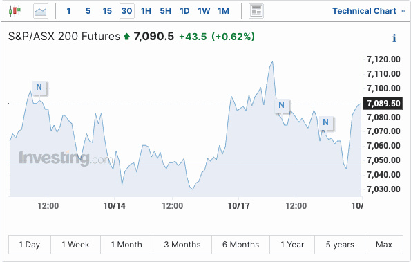This screenshot has height=262, width=411.
Task: Switch to candlestick chart type
Action: [x=15, y=11]
